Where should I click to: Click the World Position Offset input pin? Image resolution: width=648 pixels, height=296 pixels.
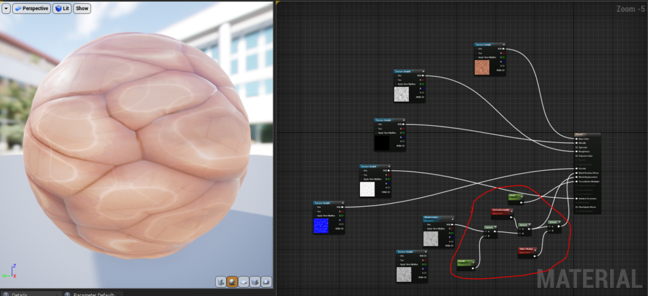tap(577, 173)
